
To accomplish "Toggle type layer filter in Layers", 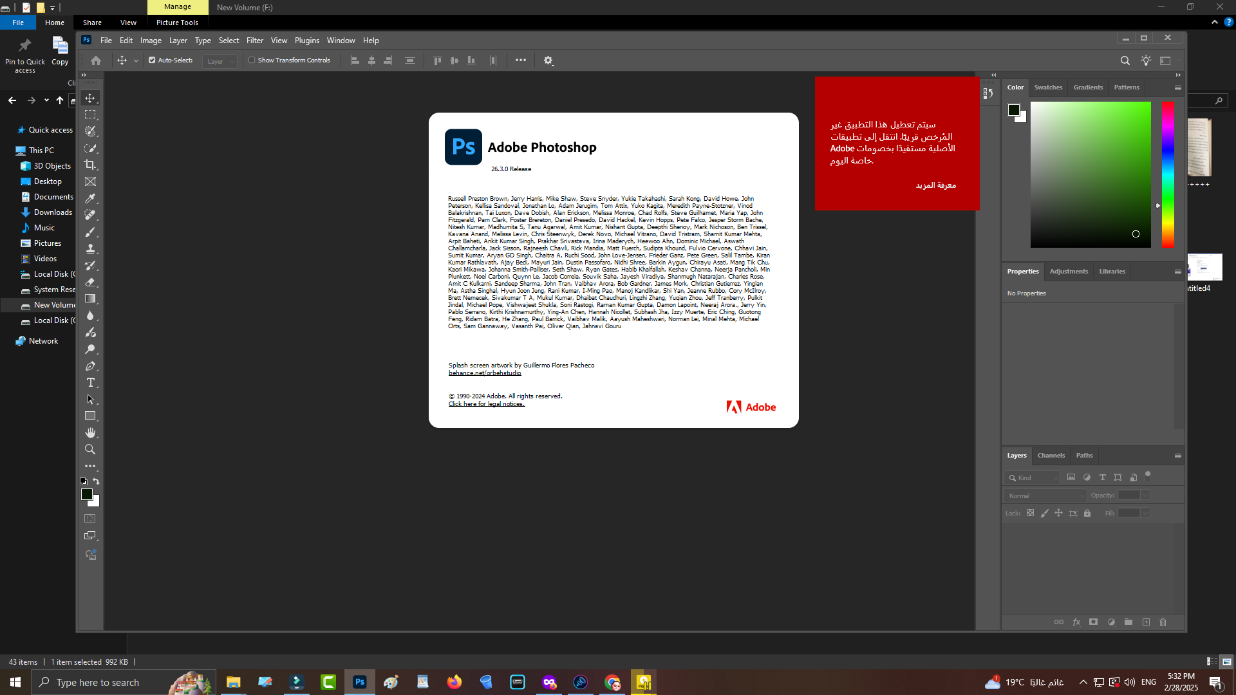I will click(1102, 477).
